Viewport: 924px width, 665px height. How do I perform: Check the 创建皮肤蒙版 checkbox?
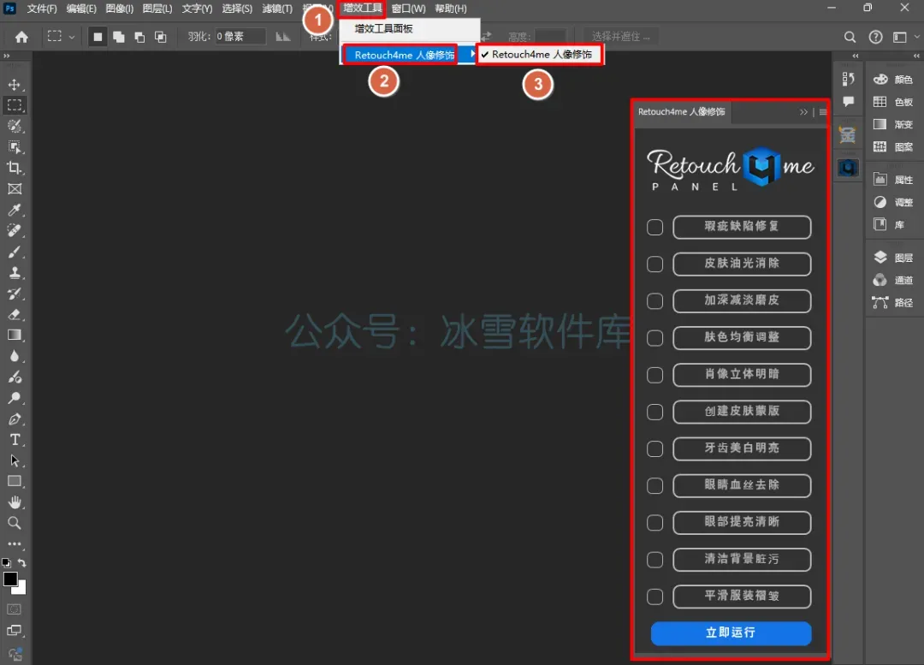pos(654,412)
